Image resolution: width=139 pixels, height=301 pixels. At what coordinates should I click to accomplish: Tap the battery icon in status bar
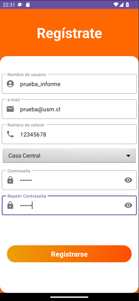(128, 5)
